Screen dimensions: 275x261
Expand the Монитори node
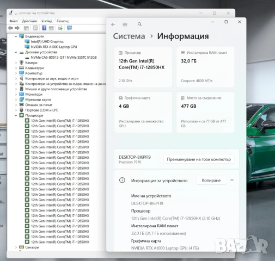pyautogui.click(x=16, y=95)
